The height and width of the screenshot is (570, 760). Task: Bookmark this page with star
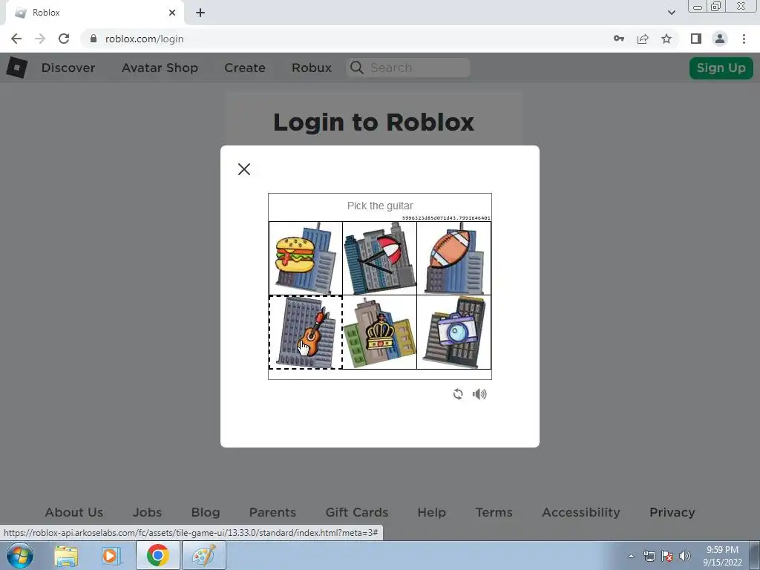666,39
